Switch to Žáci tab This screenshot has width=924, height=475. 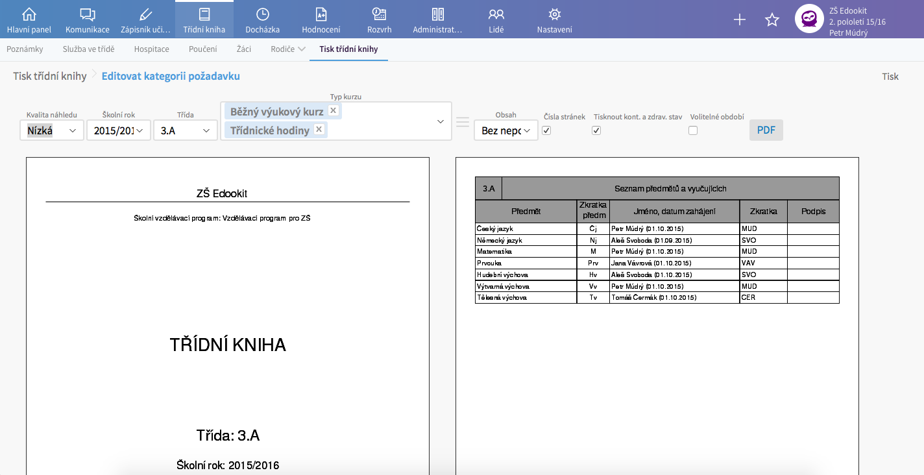[244, 49]
